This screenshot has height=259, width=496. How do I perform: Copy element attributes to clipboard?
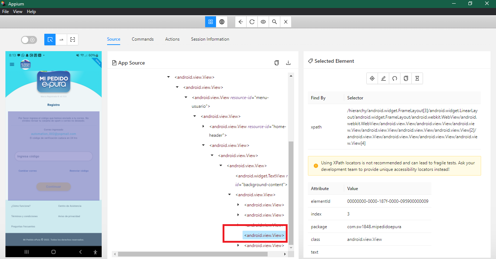tap(406, 78)
